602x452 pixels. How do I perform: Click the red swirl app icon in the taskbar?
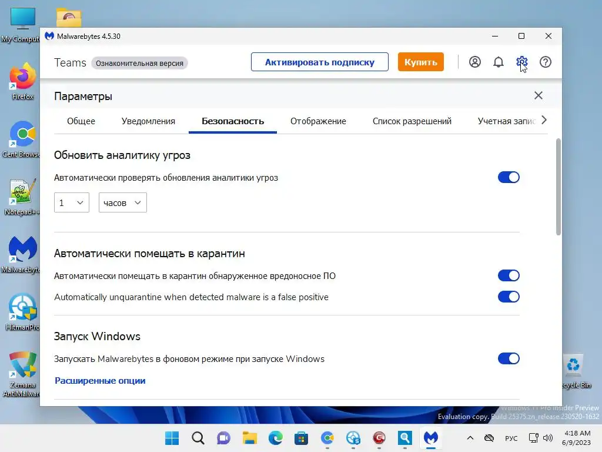pos(379,438)
